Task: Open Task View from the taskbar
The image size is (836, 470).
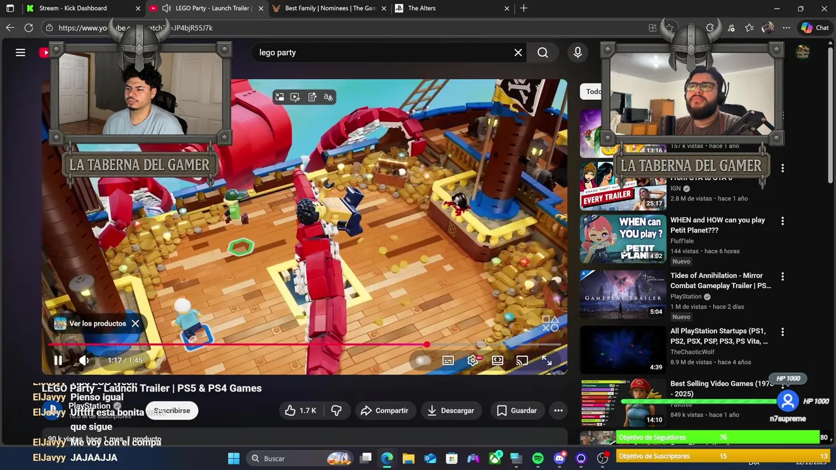Action: tap(366, 458)
